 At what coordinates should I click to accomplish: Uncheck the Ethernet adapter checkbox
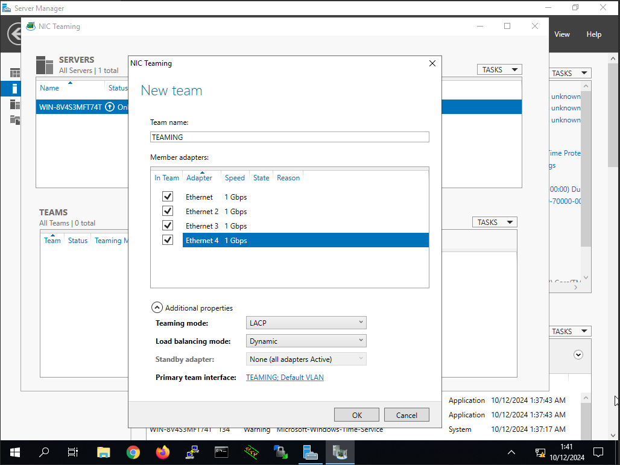[168, 197]
